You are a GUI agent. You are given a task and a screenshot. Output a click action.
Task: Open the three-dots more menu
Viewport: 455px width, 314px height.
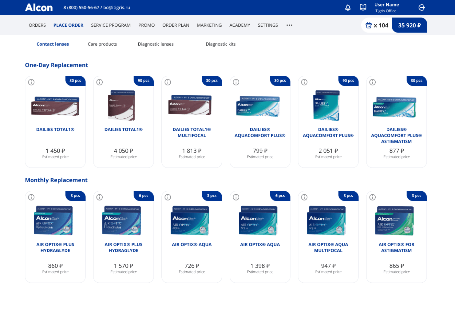(x=289, y=25)
